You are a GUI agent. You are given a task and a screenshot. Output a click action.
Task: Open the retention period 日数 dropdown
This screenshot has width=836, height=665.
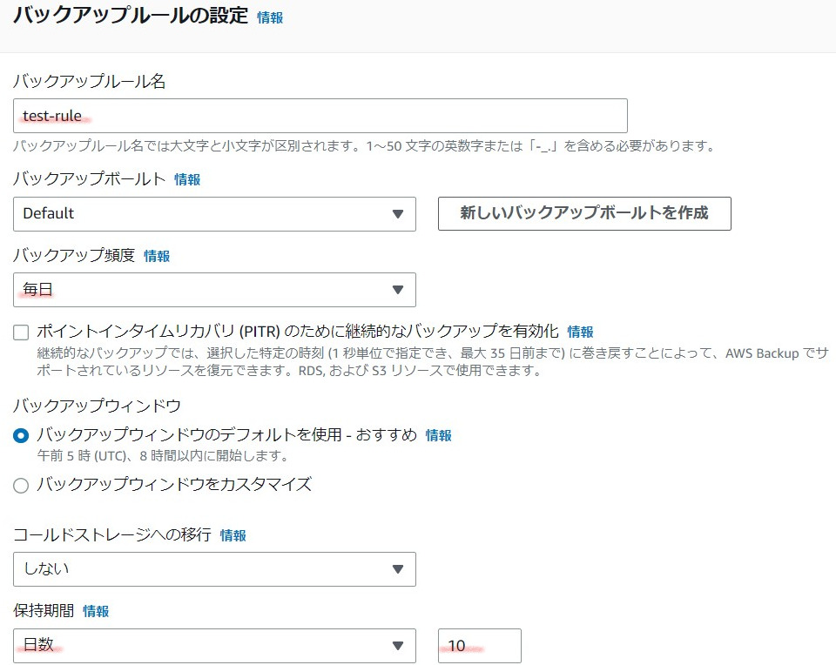tap(214, 646)
